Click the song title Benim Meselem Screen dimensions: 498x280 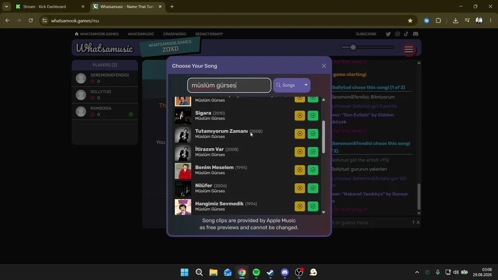[x=214, y=168]
